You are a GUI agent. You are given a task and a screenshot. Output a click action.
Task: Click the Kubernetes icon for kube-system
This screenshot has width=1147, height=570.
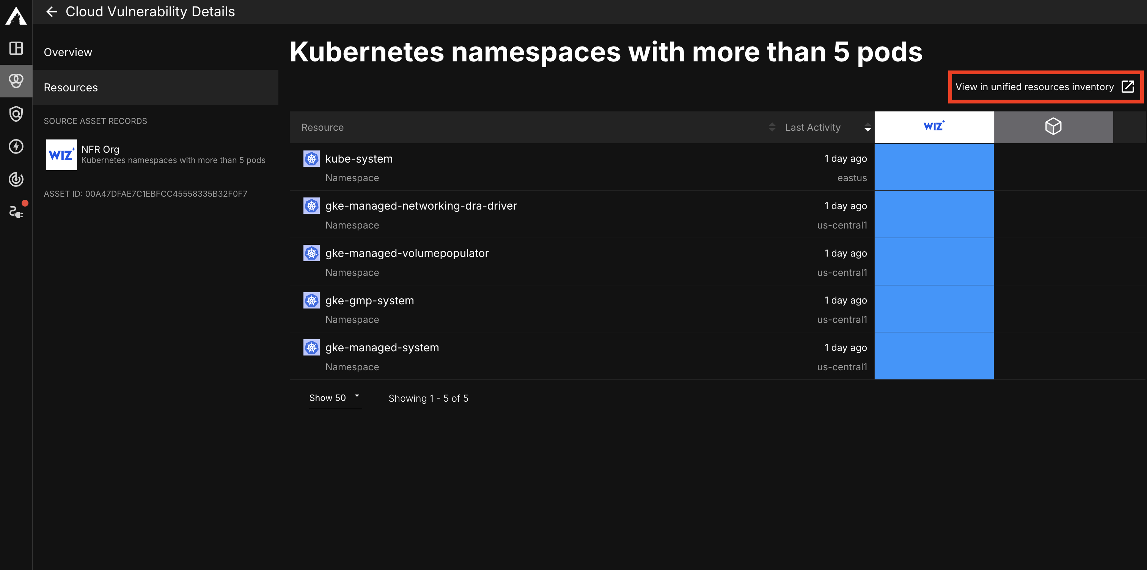tap(311, 158)
